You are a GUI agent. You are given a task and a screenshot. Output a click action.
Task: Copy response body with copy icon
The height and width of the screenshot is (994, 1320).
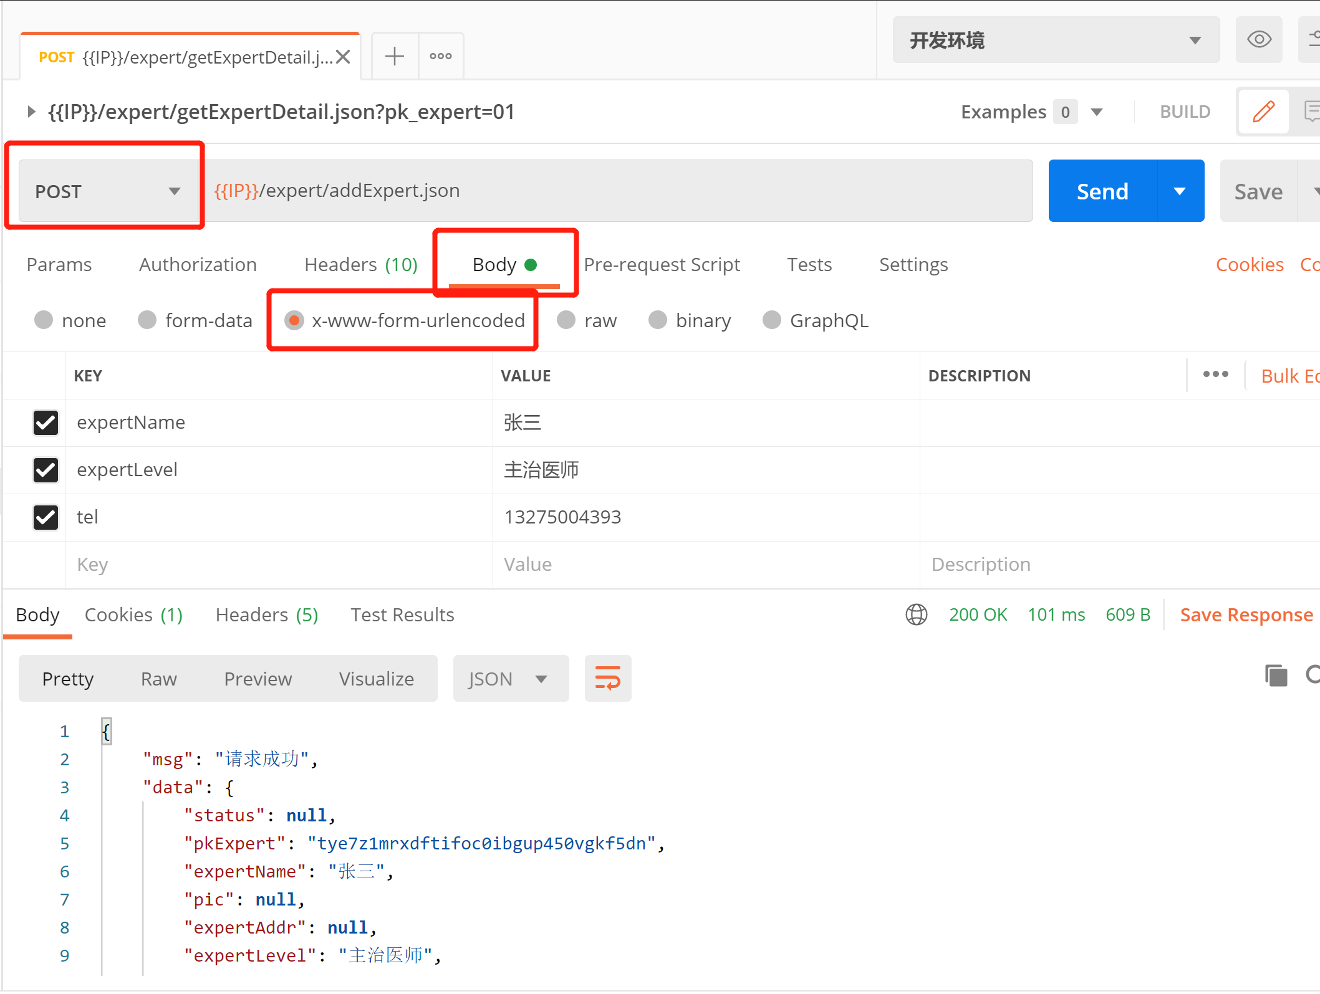click(x=1276, y=676)
